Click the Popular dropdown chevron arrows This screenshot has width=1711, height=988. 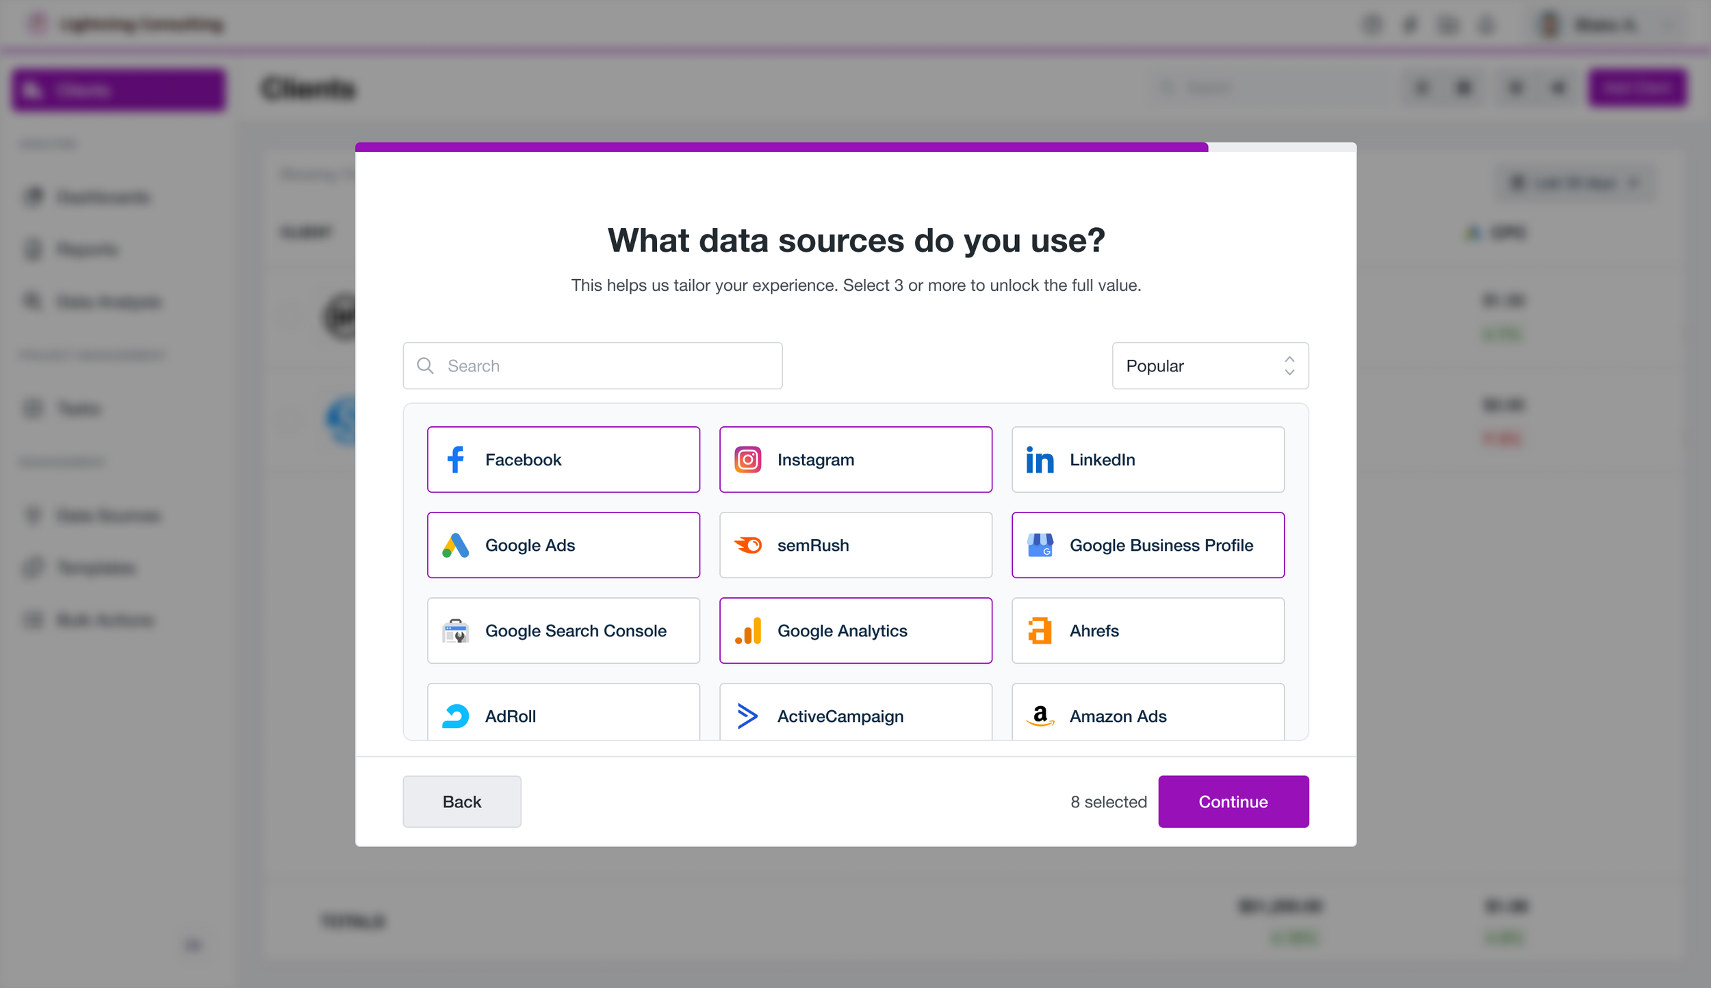pos(1289,366)
